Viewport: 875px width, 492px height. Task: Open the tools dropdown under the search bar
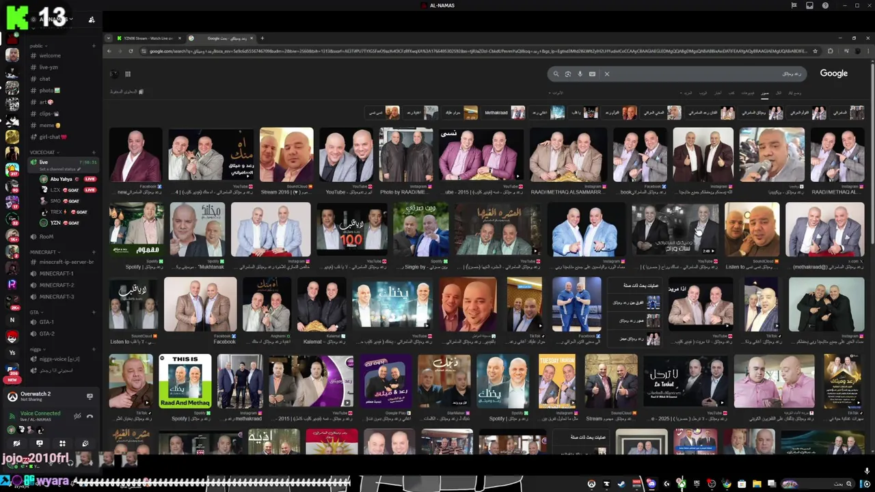[x=557, y=92]
